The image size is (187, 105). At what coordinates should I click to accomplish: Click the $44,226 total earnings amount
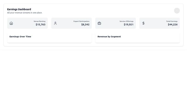173,24
